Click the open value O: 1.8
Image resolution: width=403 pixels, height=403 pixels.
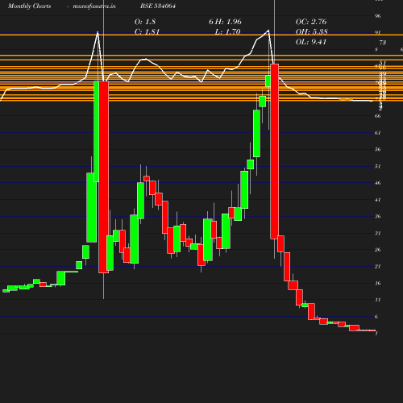[x=145, y=22]
